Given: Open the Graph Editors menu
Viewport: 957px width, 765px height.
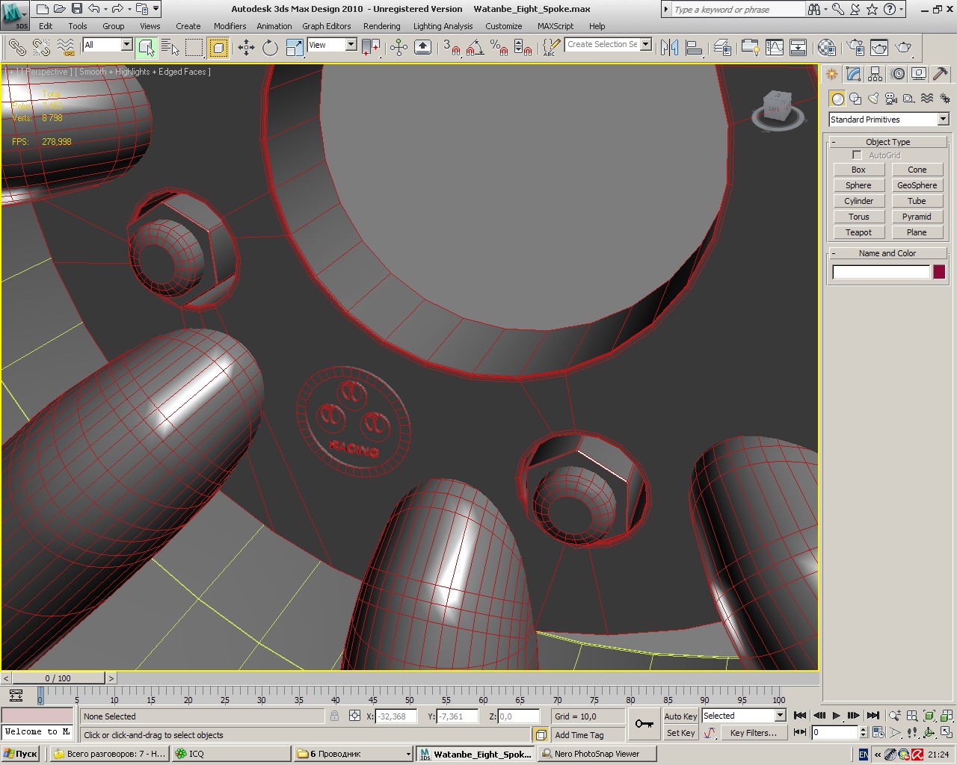Looking at the screenshot, I should point(327,26).
